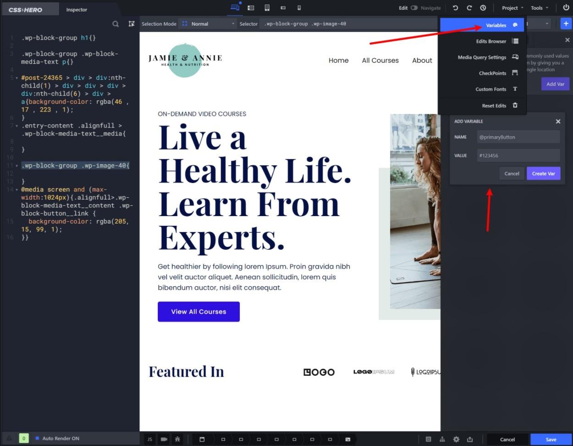Click the green 0 counter badge

coord(24,439)
